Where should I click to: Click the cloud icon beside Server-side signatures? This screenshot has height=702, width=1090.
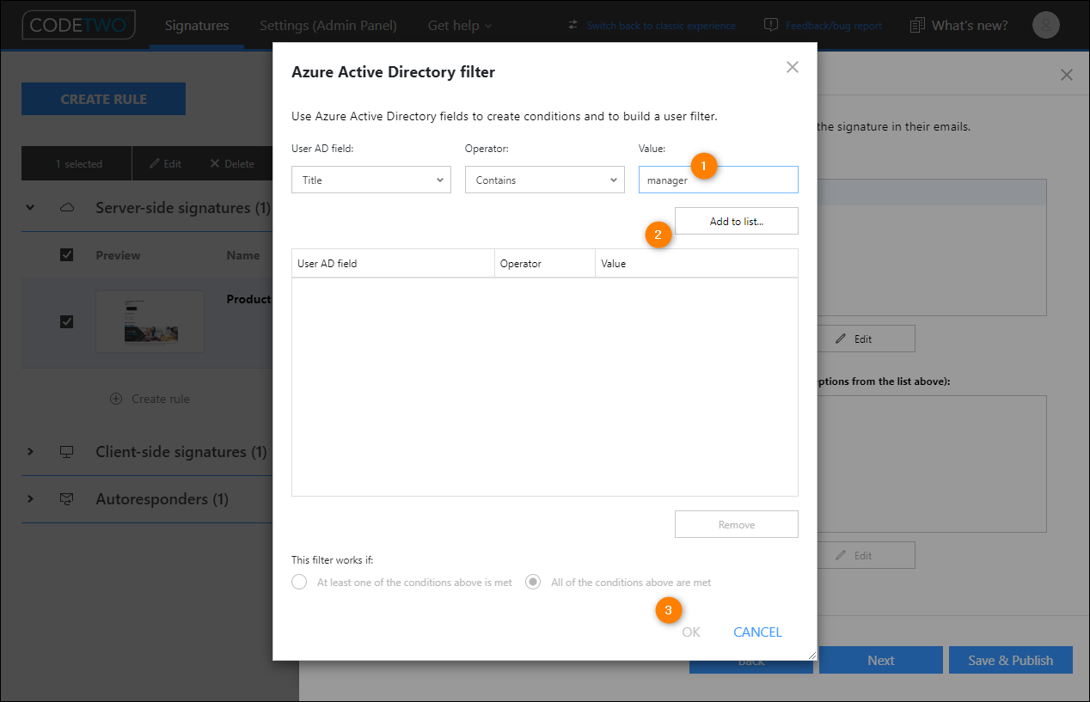click(x=66, y=208)
